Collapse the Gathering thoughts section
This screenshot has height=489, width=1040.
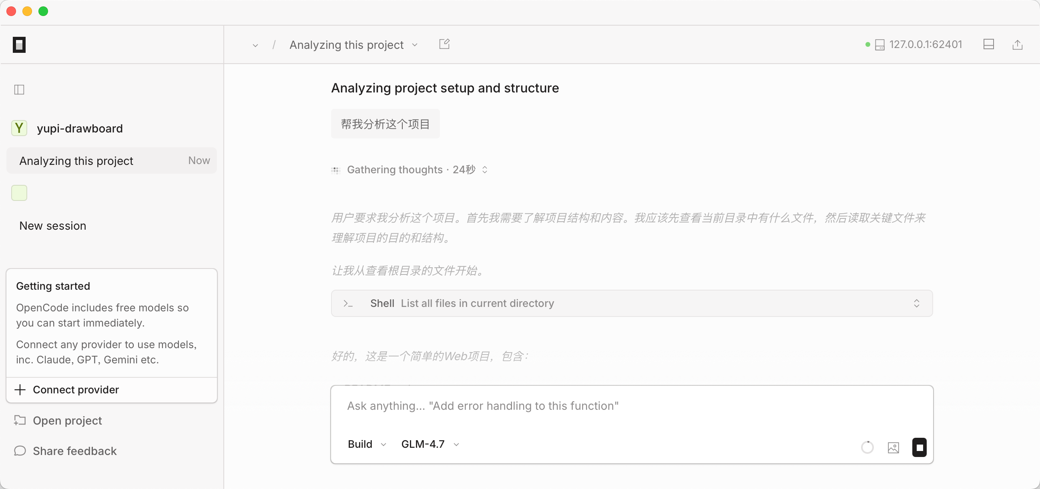coord(485,170)
